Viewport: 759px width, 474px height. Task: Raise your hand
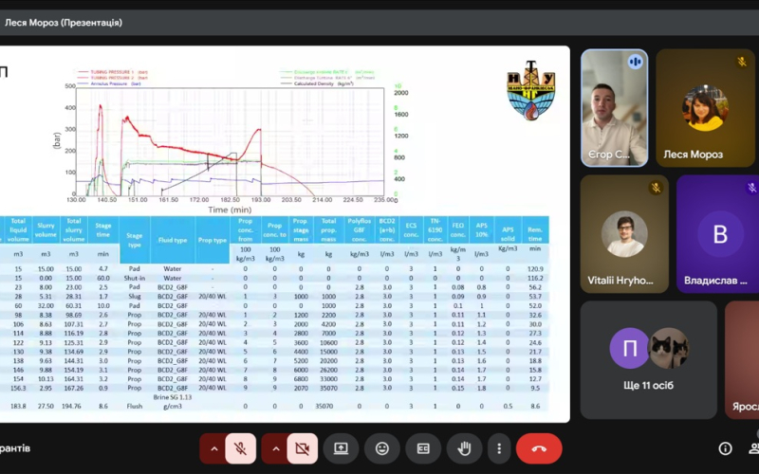pos(465,448)
